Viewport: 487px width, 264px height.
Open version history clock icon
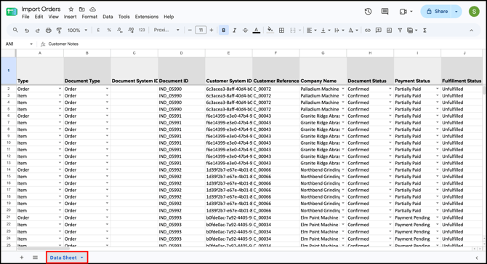[x=368, y=12]
